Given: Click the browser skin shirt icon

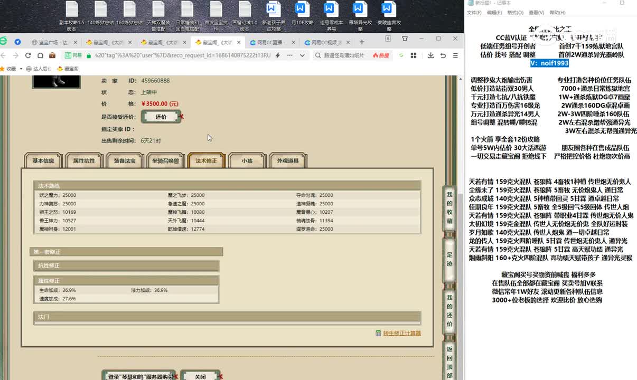Looking at the screenshot, I should click(x=405, y=39).
